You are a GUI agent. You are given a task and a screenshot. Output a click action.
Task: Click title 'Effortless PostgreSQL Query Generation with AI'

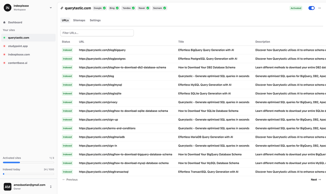tap(208, 59)
